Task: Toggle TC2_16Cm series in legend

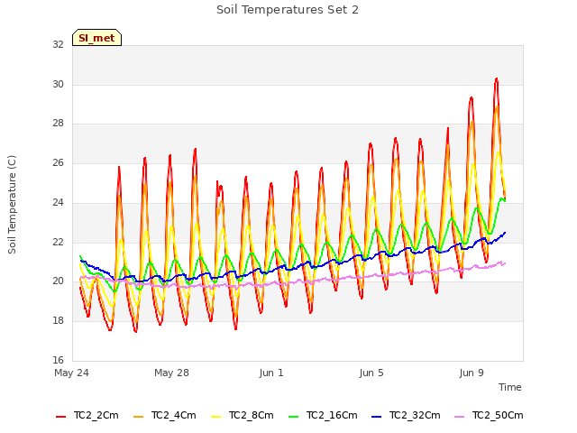Action: pos(323,415)
